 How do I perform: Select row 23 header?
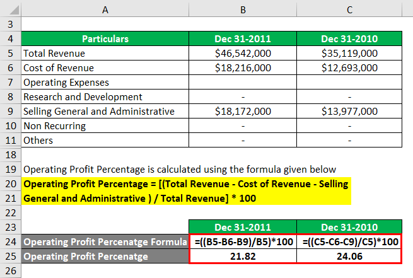click(x=11, y=227)
